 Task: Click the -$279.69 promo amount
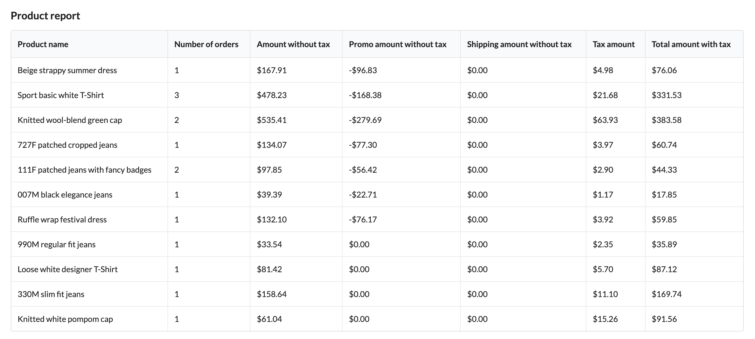click(x=365, y=120)
